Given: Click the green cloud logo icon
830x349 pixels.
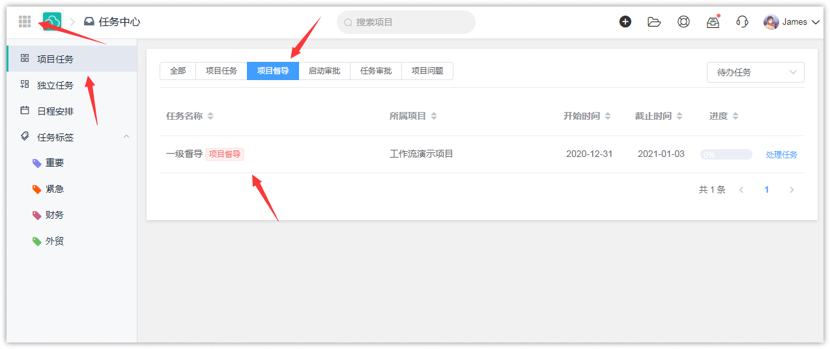Looking at the screenshot, I should (52, 21).
